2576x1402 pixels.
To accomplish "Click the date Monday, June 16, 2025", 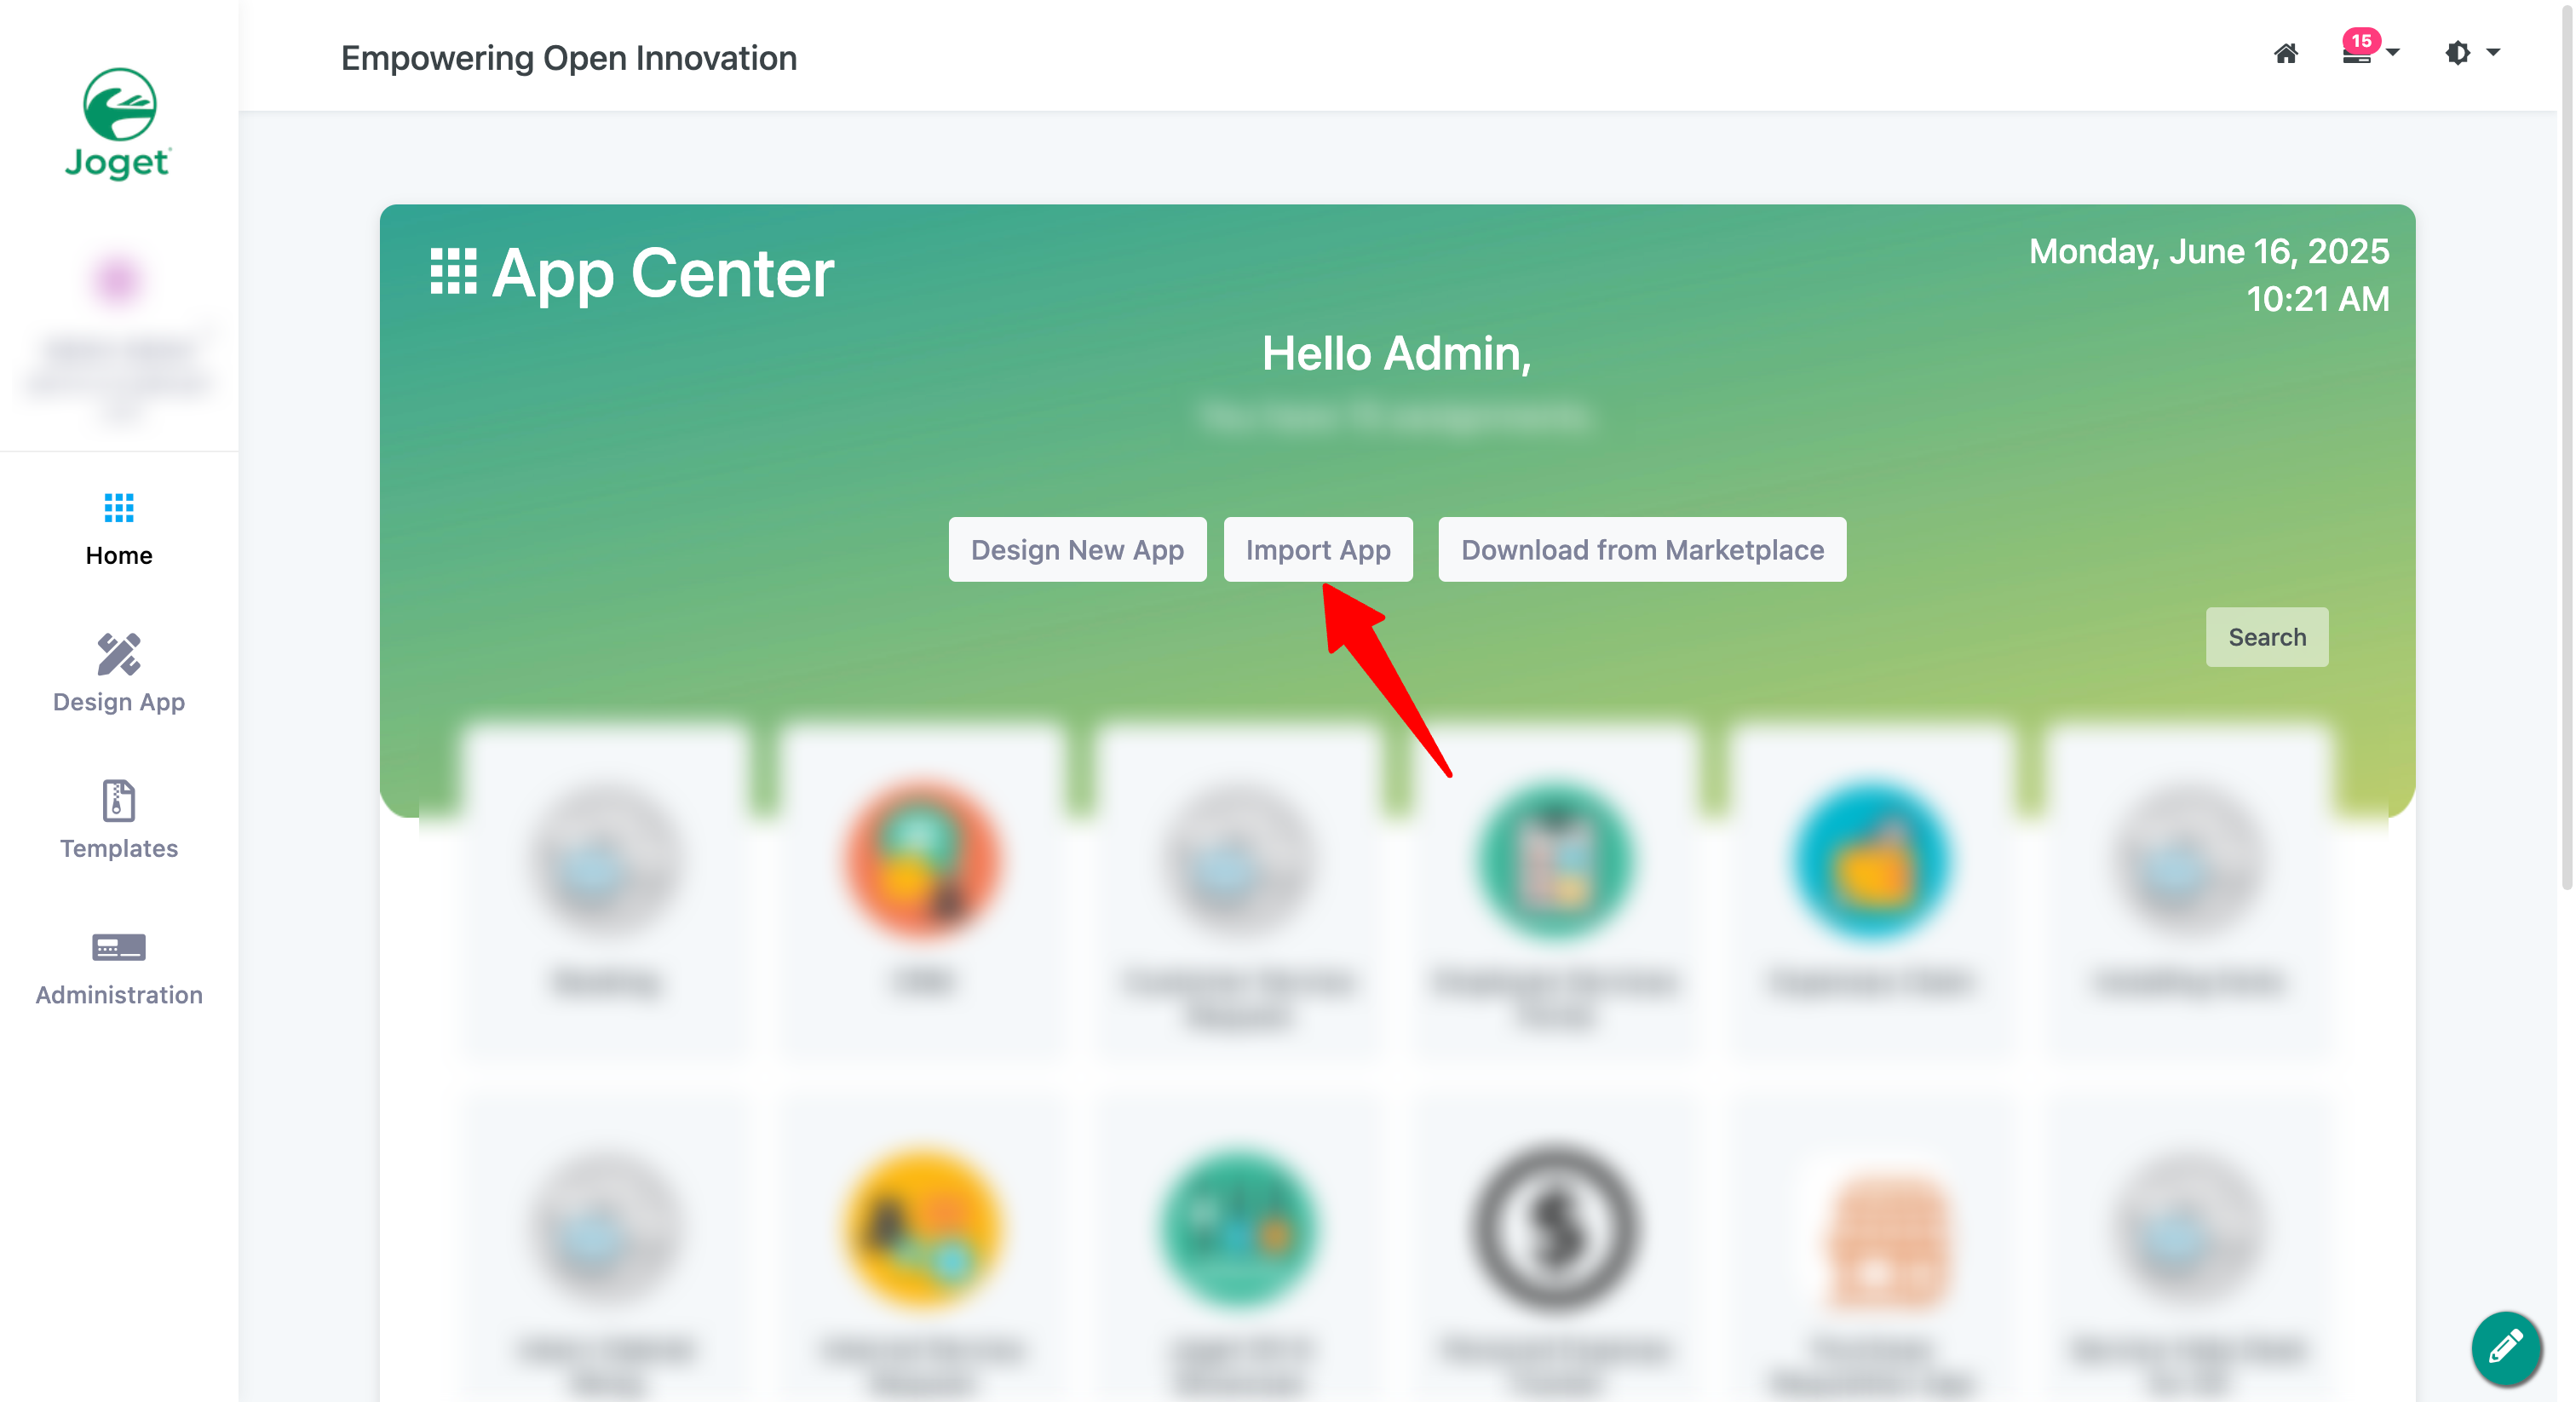I will pyautogui.click(x=2208, y=251).
